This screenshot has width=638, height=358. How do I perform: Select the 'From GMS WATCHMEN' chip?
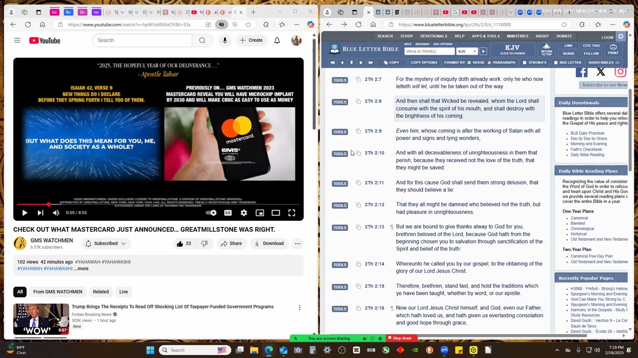[x=58, y=292]
